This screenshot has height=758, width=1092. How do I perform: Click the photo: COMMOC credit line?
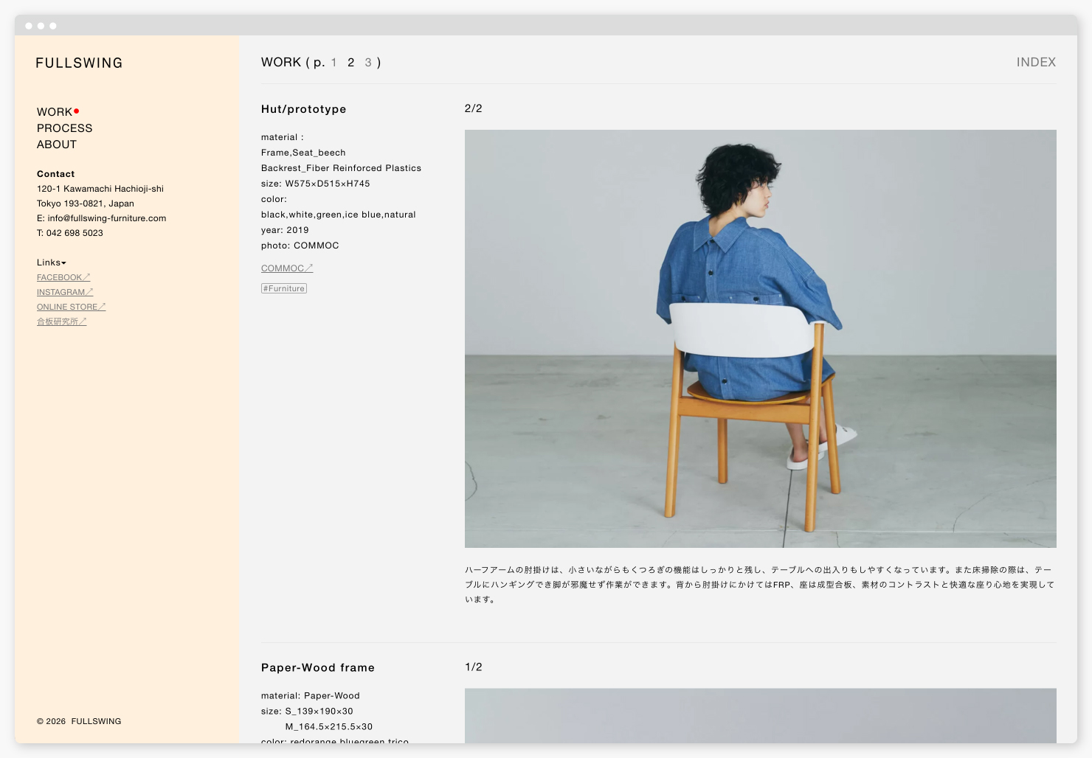300,246
